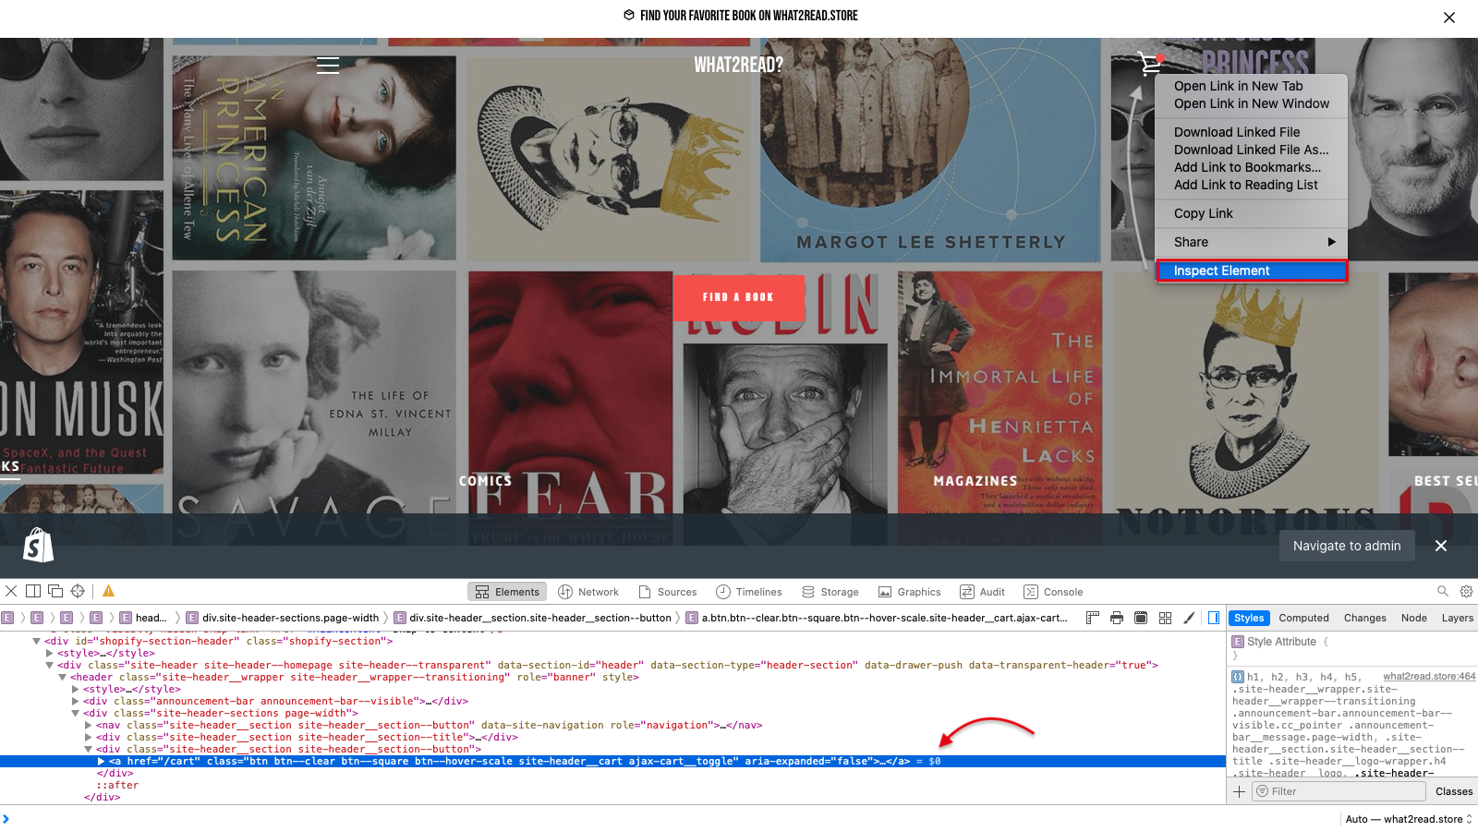Viewport: 1478px width, 831px height.
Task: Toggle the details sidebar visibility
Action: pyautogui.click(x=1214, y=618)
